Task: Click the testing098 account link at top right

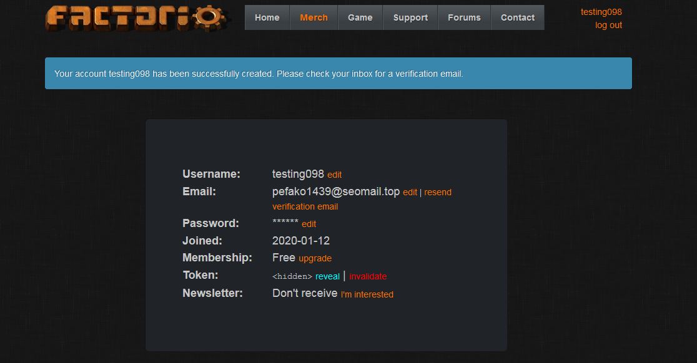Action: [601, 12]
